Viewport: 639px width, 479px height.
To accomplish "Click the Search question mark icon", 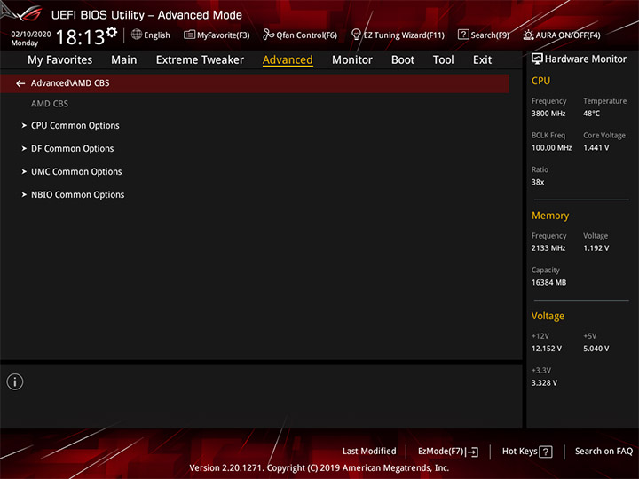I will 463,35.
